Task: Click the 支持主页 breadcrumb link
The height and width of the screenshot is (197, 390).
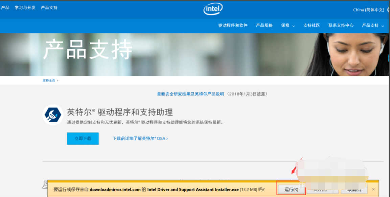Action: tap(49, 80)
